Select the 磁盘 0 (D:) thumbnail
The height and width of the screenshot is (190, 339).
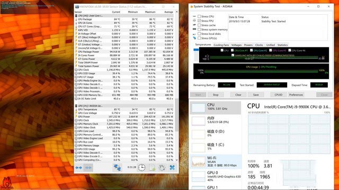coord(199,134)
